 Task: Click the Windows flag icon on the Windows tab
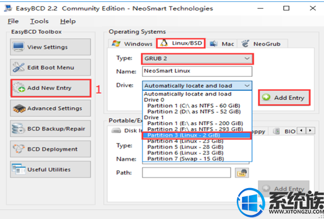116,44
